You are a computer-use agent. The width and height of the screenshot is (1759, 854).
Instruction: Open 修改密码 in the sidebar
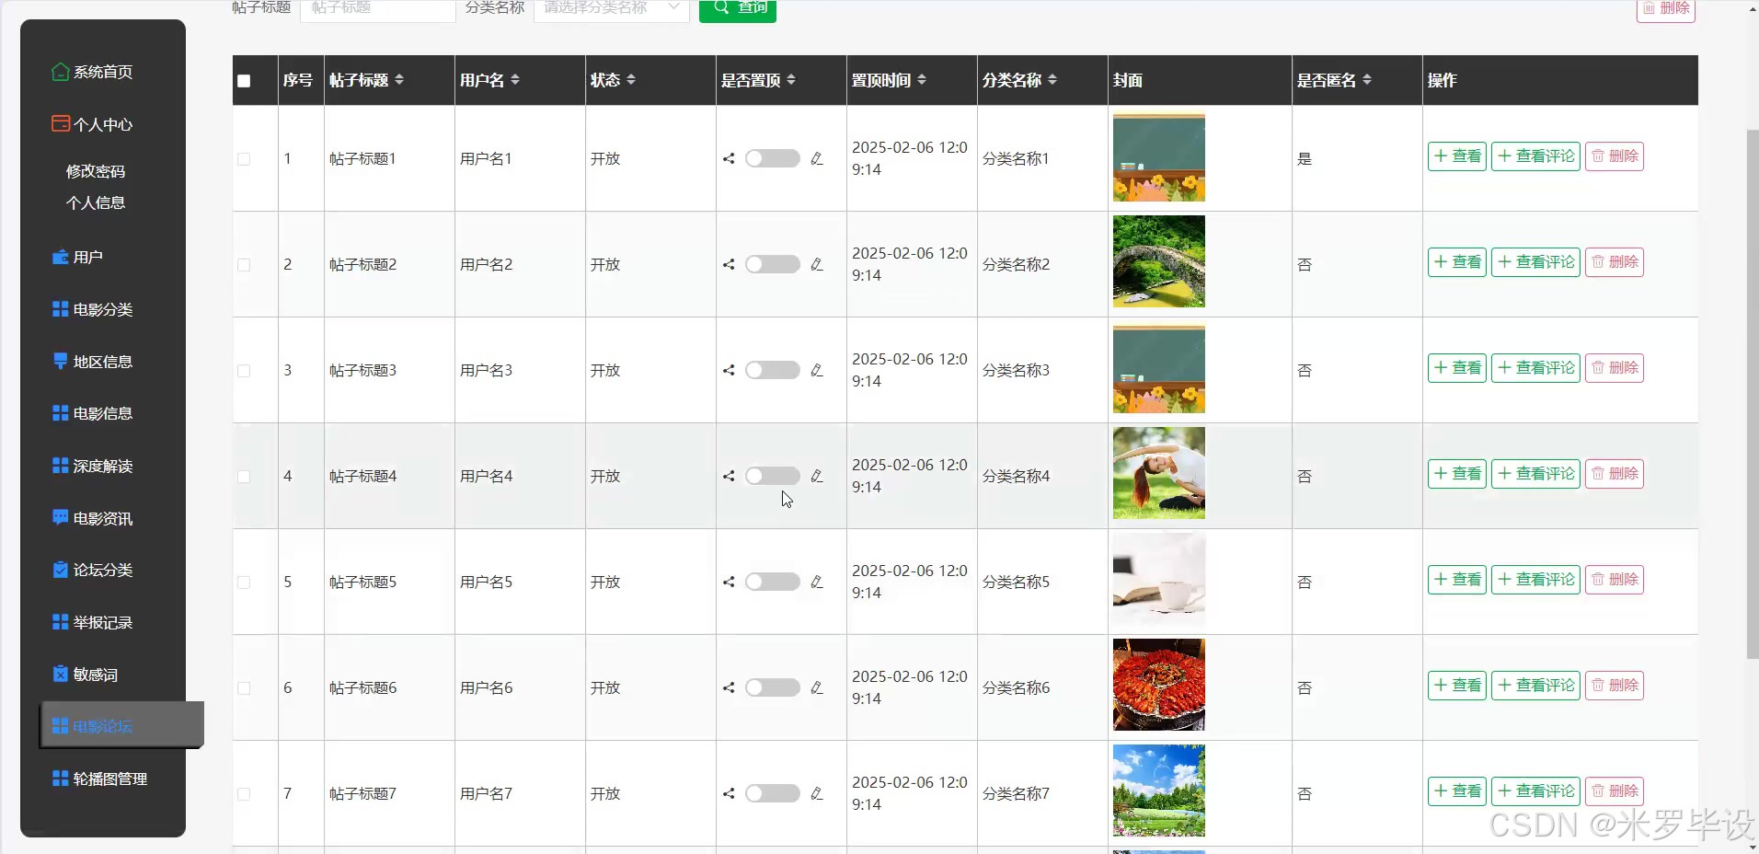(96, 171)
